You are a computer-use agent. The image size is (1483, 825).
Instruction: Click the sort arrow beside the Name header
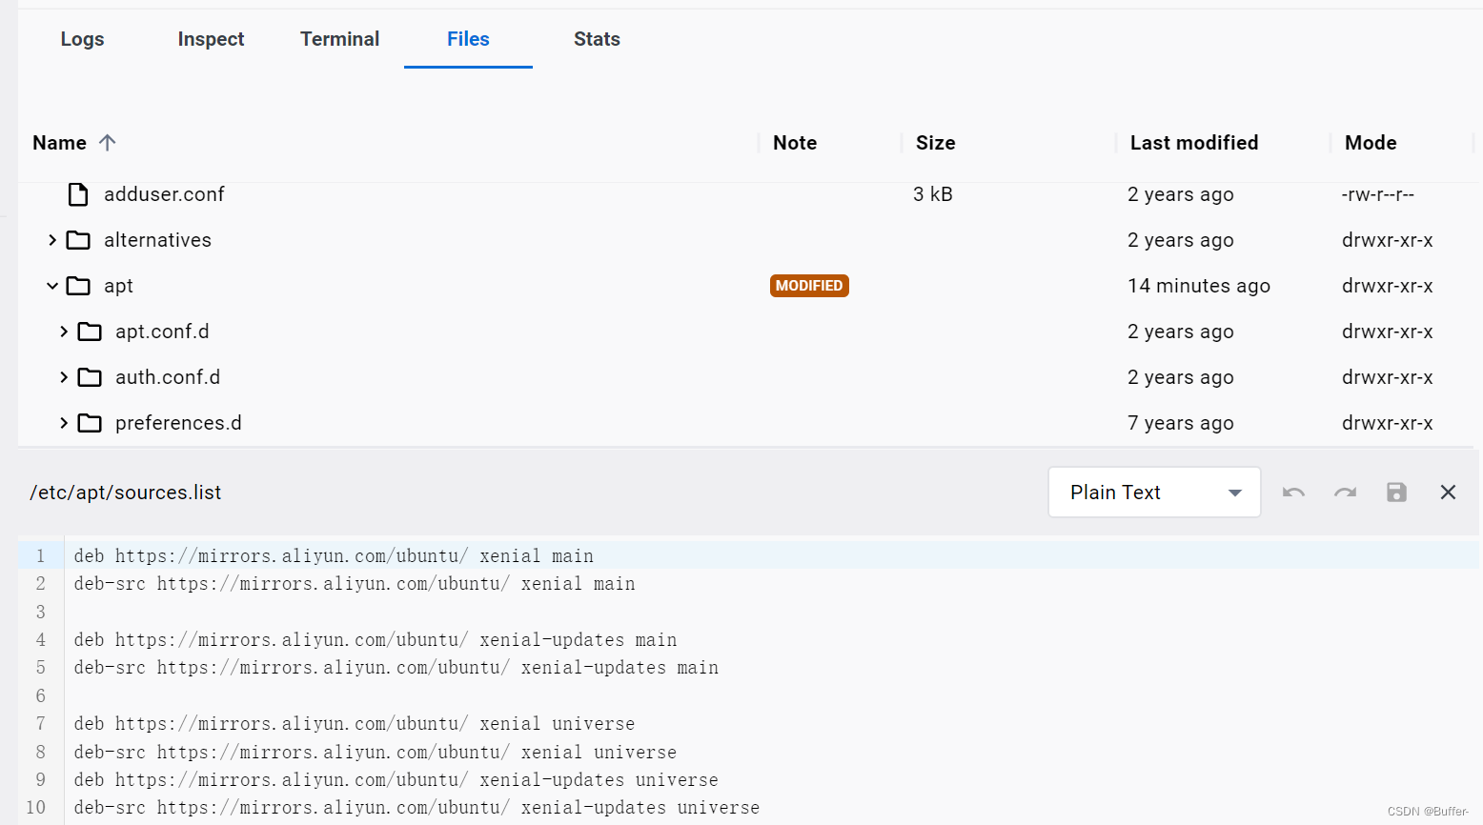click(108, 142)
